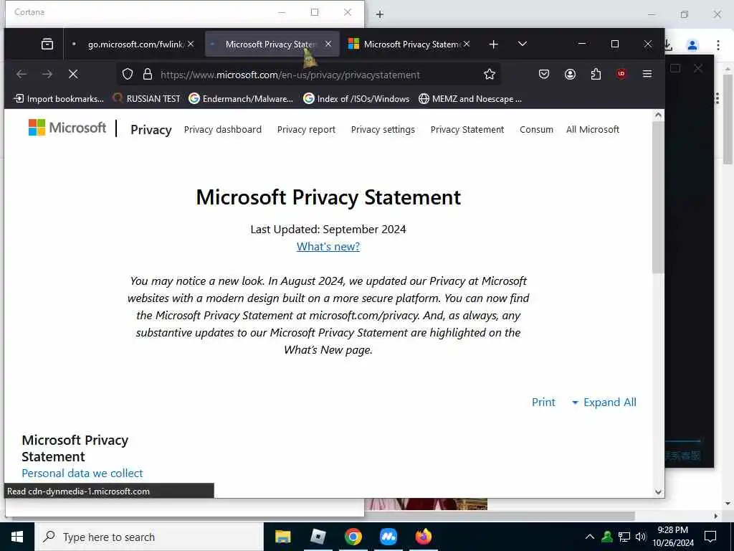Go back using Firefox back arrow

point(22,74)
